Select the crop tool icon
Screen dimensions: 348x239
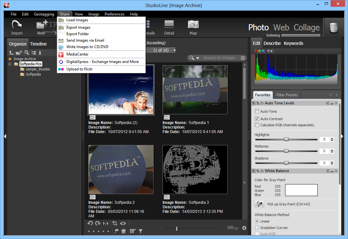pos(115,223)
